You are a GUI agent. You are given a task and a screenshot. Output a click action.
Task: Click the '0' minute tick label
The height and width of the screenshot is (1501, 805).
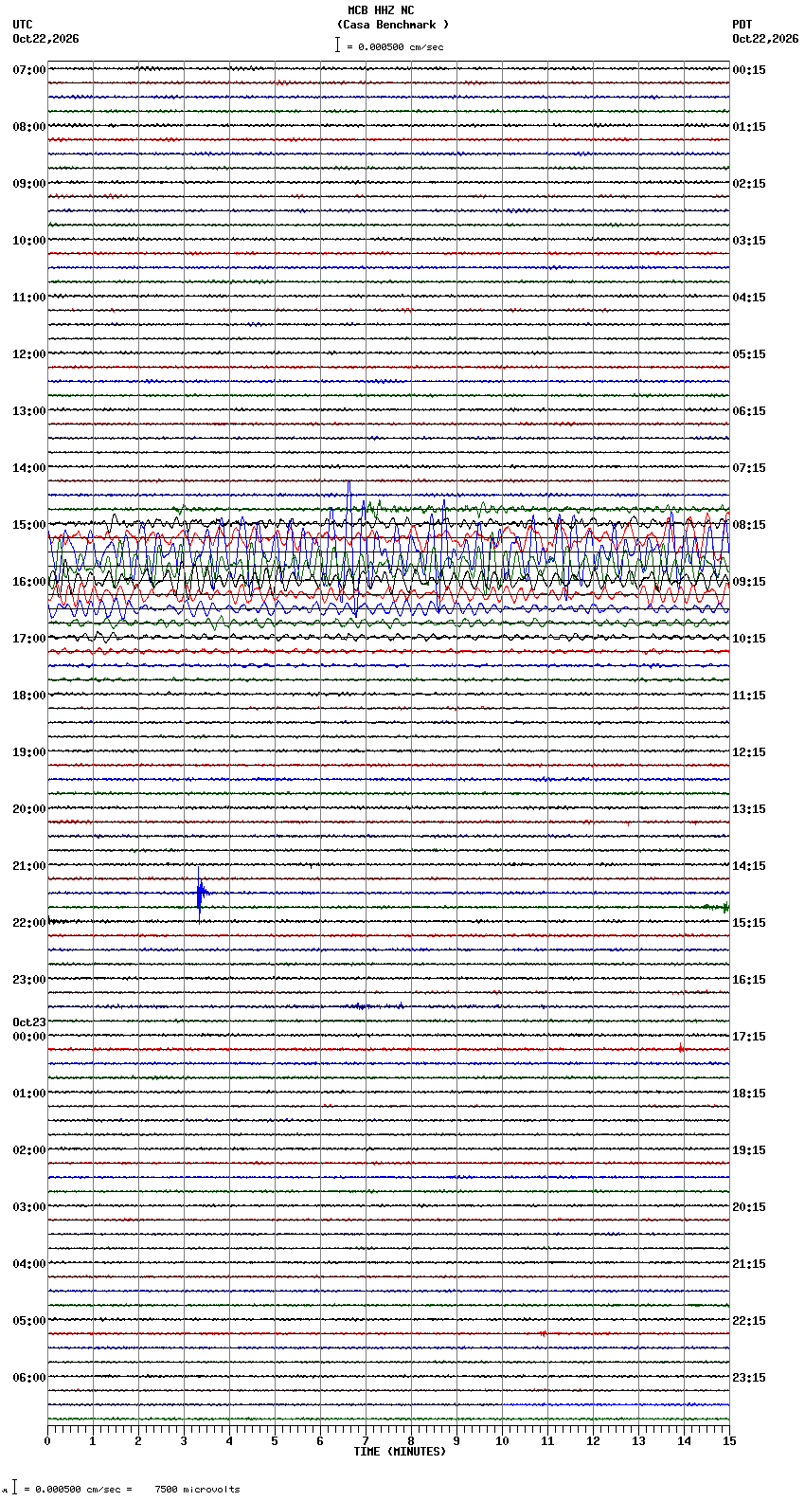coord(47,1441)
